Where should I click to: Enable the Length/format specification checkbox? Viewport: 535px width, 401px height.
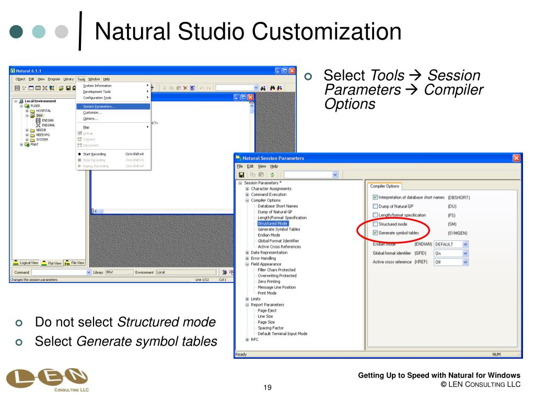coord(375,215)
